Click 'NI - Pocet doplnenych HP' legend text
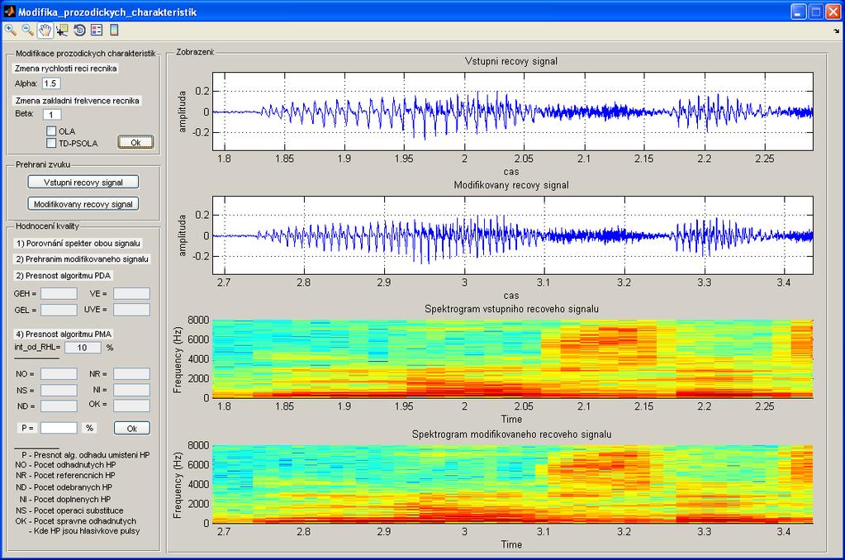 [x=64, y=500]
